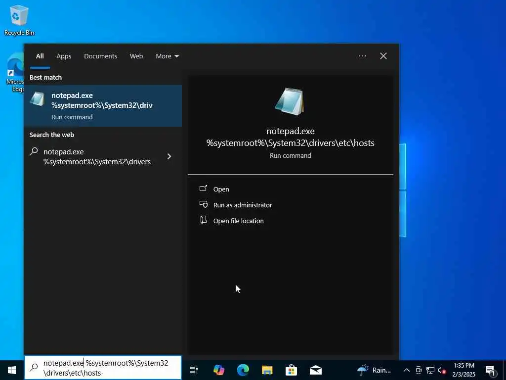
Task: Open the search options ellipsis menu
Action: point(362,56)
